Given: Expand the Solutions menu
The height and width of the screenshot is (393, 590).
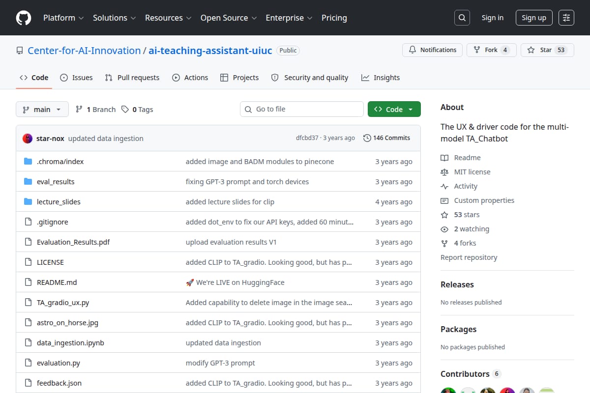Looking at the screenshot, I should (114, 18).
